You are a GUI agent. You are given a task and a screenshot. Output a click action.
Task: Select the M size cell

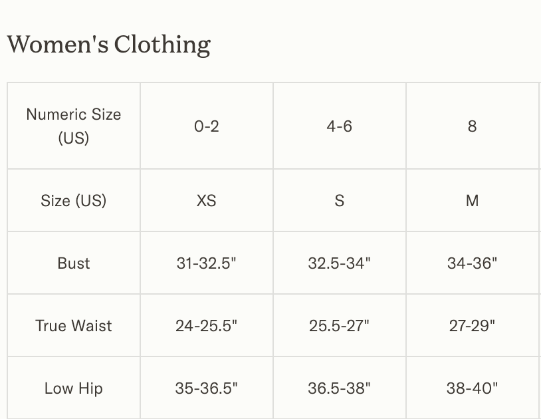[473, 200]
